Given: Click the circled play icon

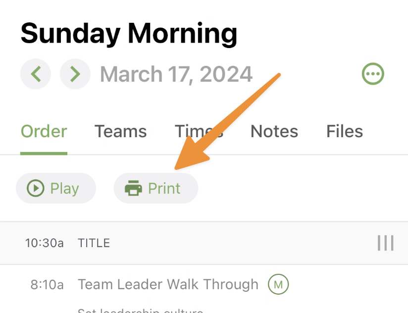Looking at the screenshot, I should pyautogui.click(x=35, y=188).
